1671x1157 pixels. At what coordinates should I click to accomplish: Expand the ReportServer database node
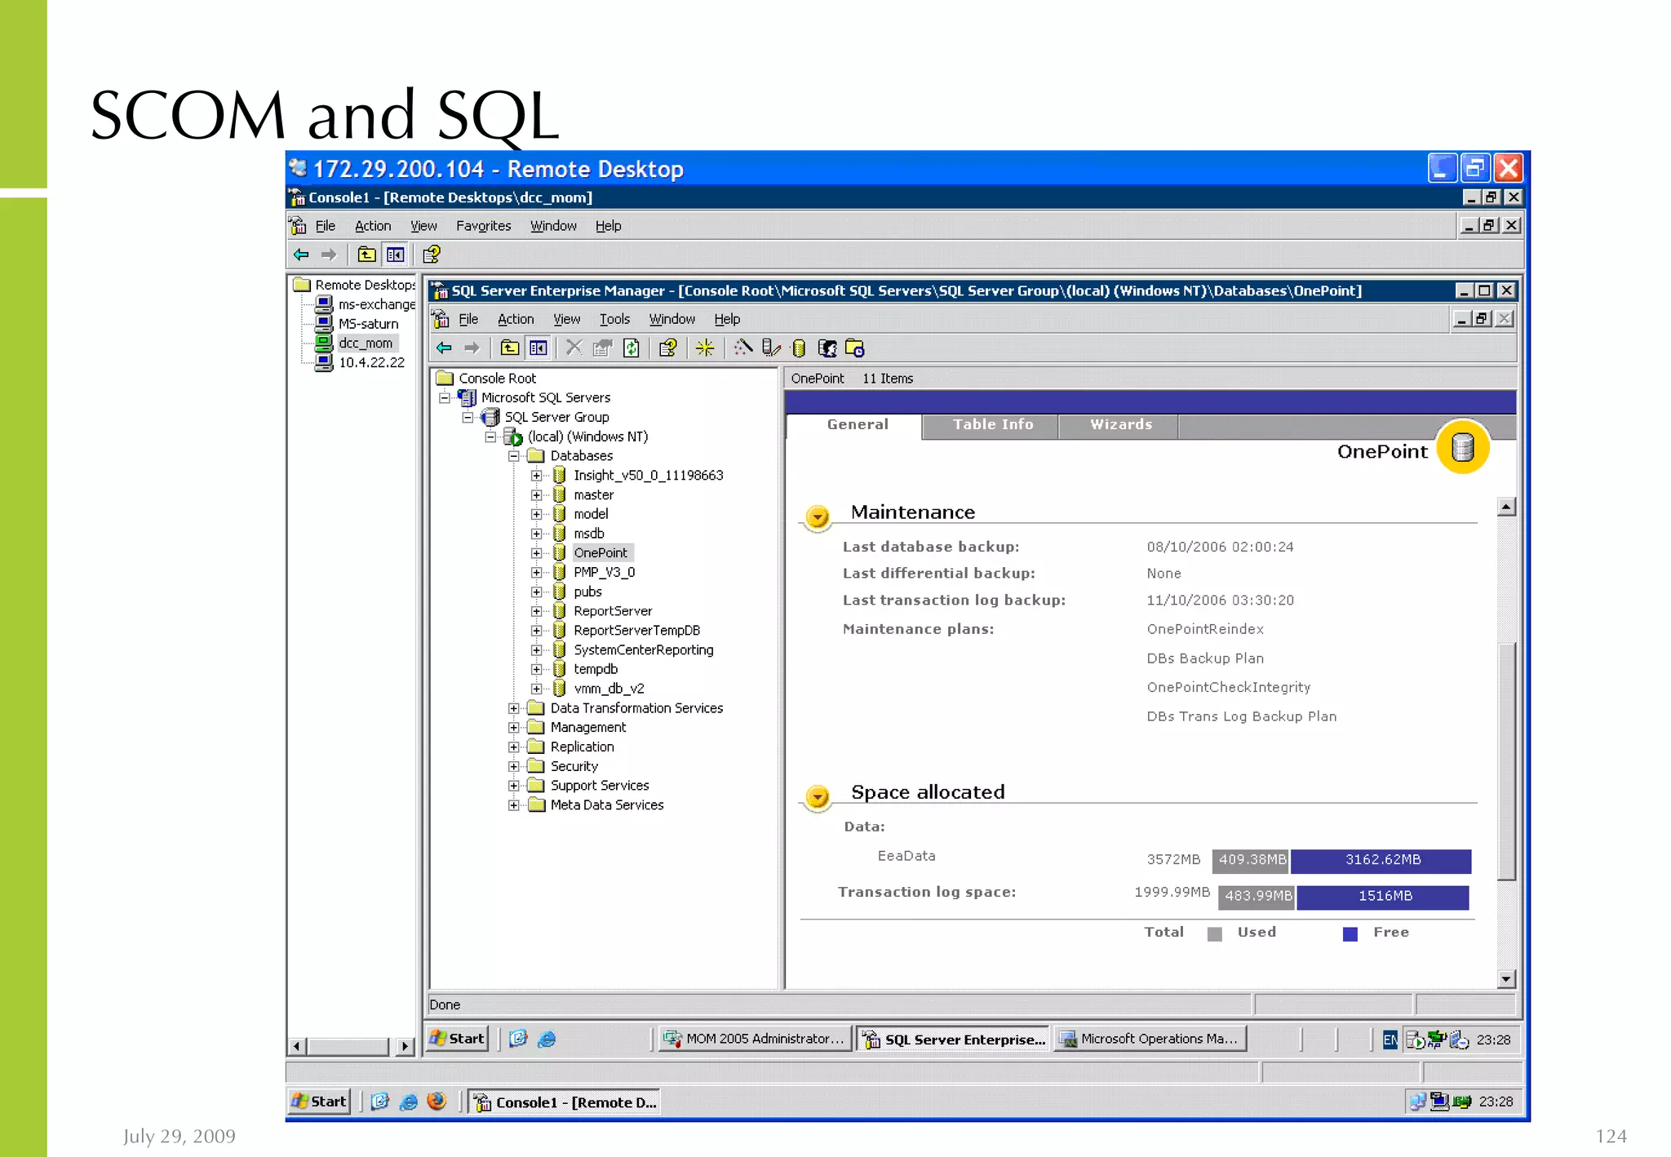536,611
